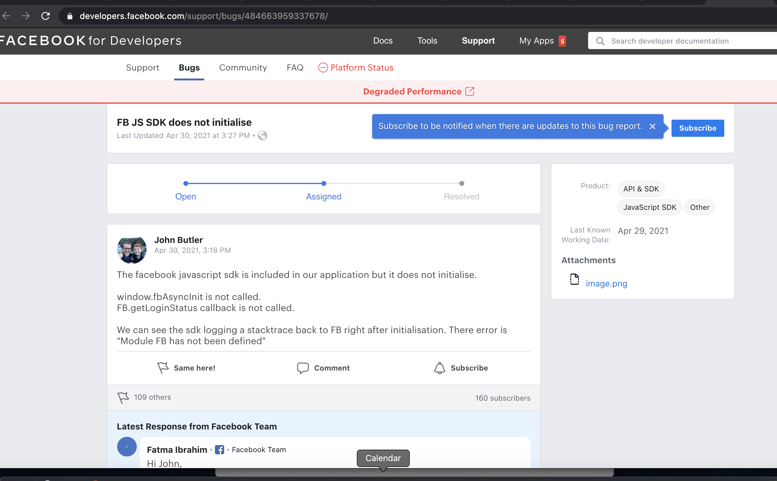
Task: Switch to the Community tab
Action: (x=243, y=68)
